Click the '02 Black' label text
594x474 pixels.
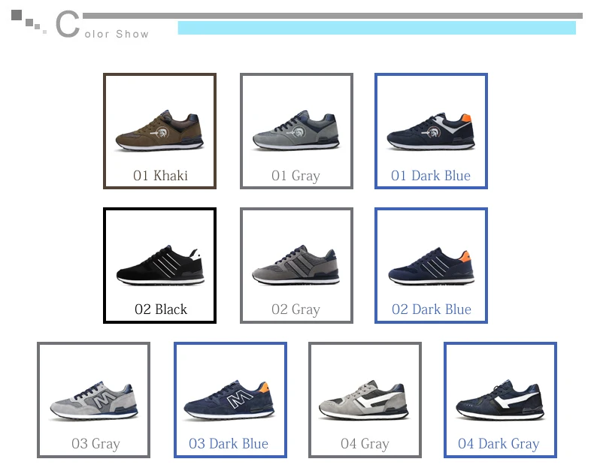161,309
